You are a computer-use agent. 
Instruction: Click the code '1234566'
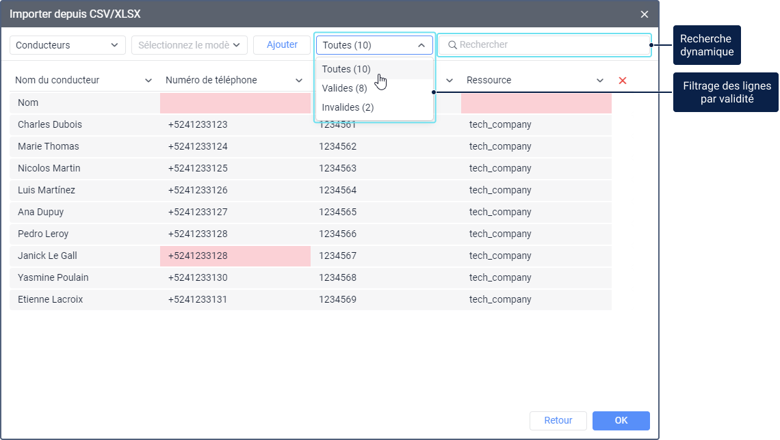pos(338,234)
